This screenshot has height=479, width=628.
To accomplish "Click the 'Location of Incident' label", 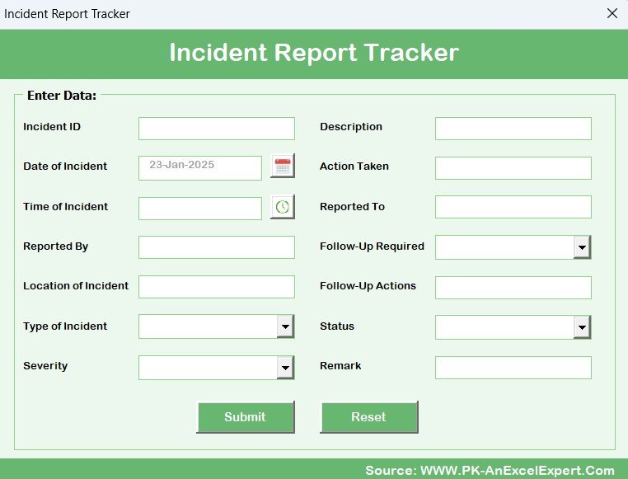I will pyautogui.click(x=76, y=285).
